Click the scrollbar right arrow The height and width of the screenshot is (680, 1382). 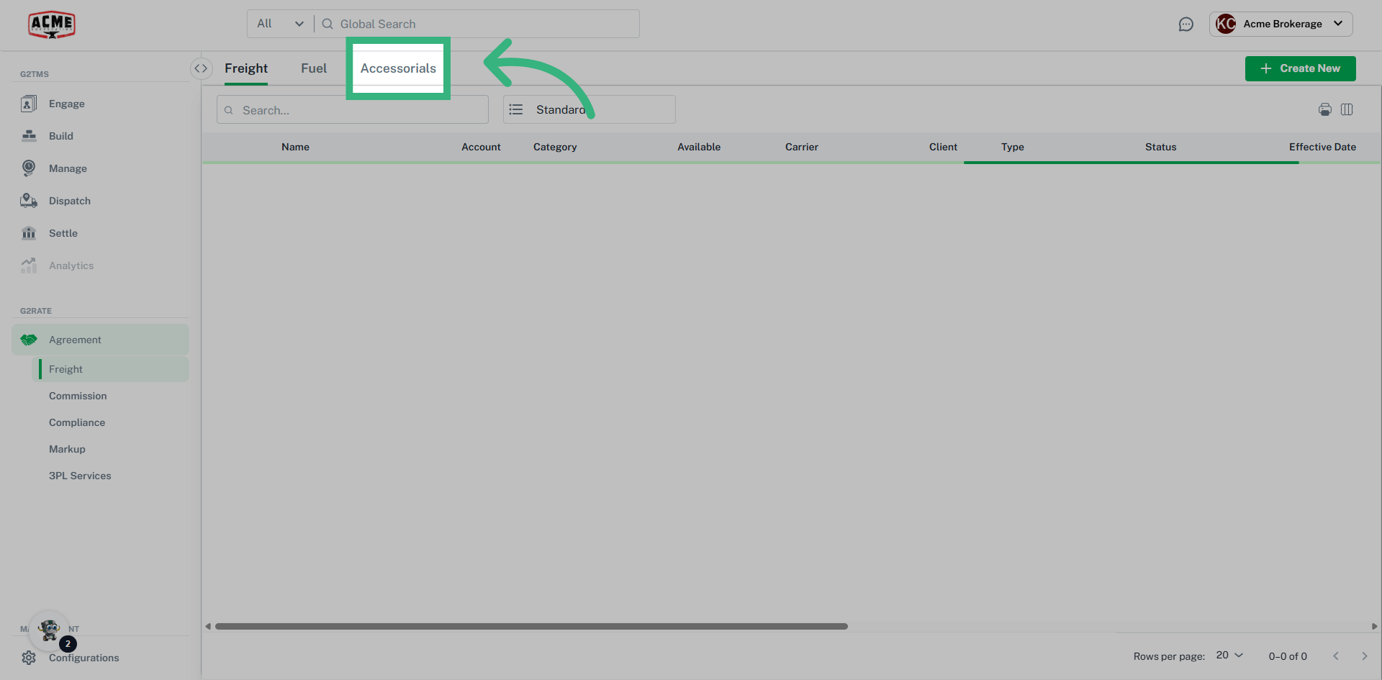[x=1374, y=626]
